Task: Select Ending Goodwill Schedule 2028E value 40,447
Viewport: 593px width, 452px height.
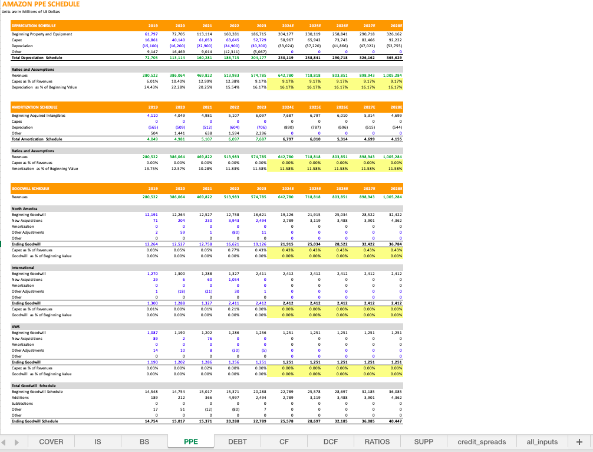Action: coord(395,421)
